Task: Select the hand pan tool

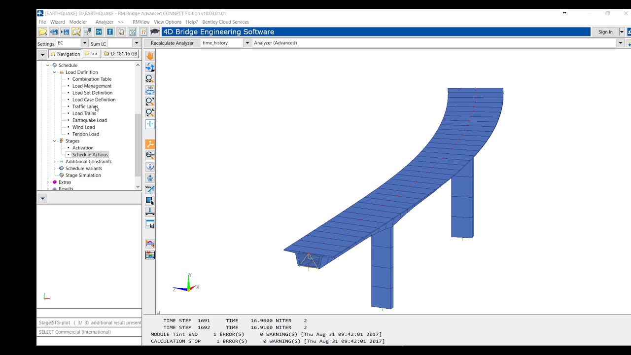Action: click(150, 56)
